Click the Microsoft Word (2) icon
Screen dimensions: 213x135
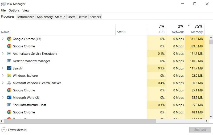pos(9,97)
